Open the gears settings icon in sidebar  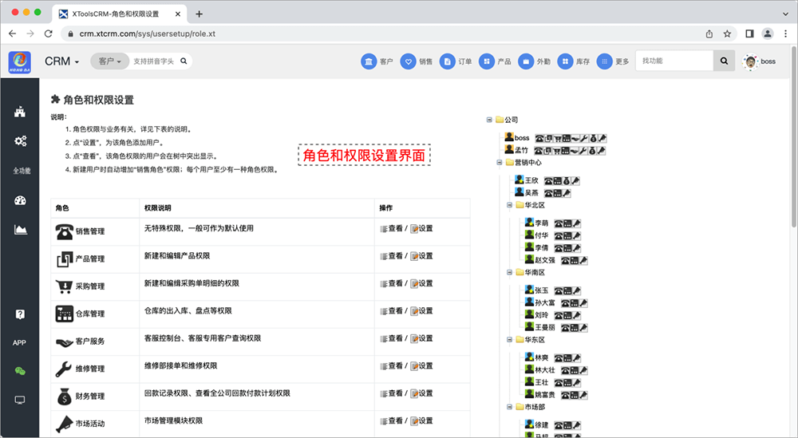[x=21, y=141]
